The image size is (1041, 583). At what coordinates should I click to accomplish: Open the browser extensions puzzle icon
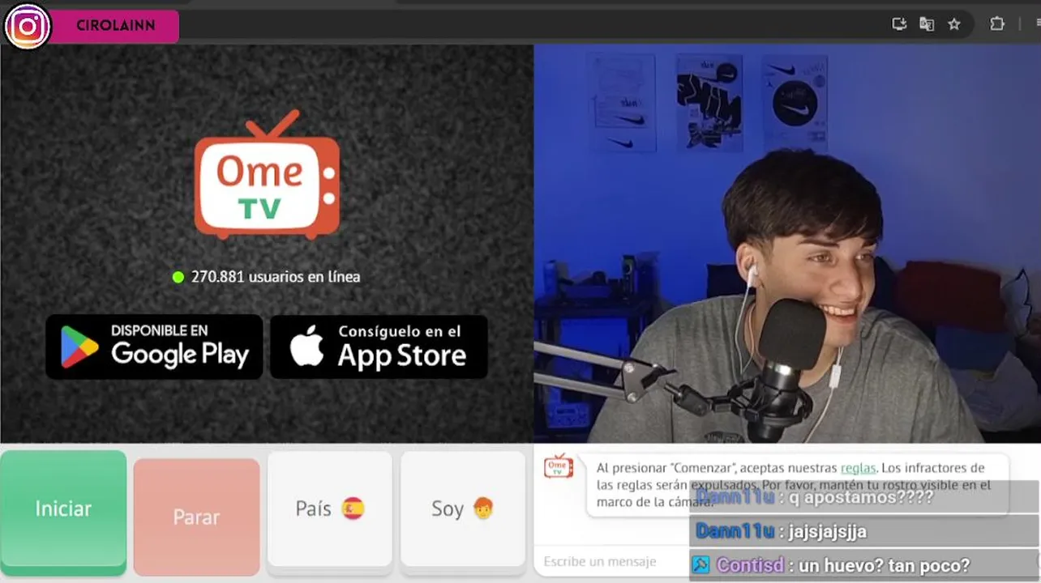tap(997, 24)
